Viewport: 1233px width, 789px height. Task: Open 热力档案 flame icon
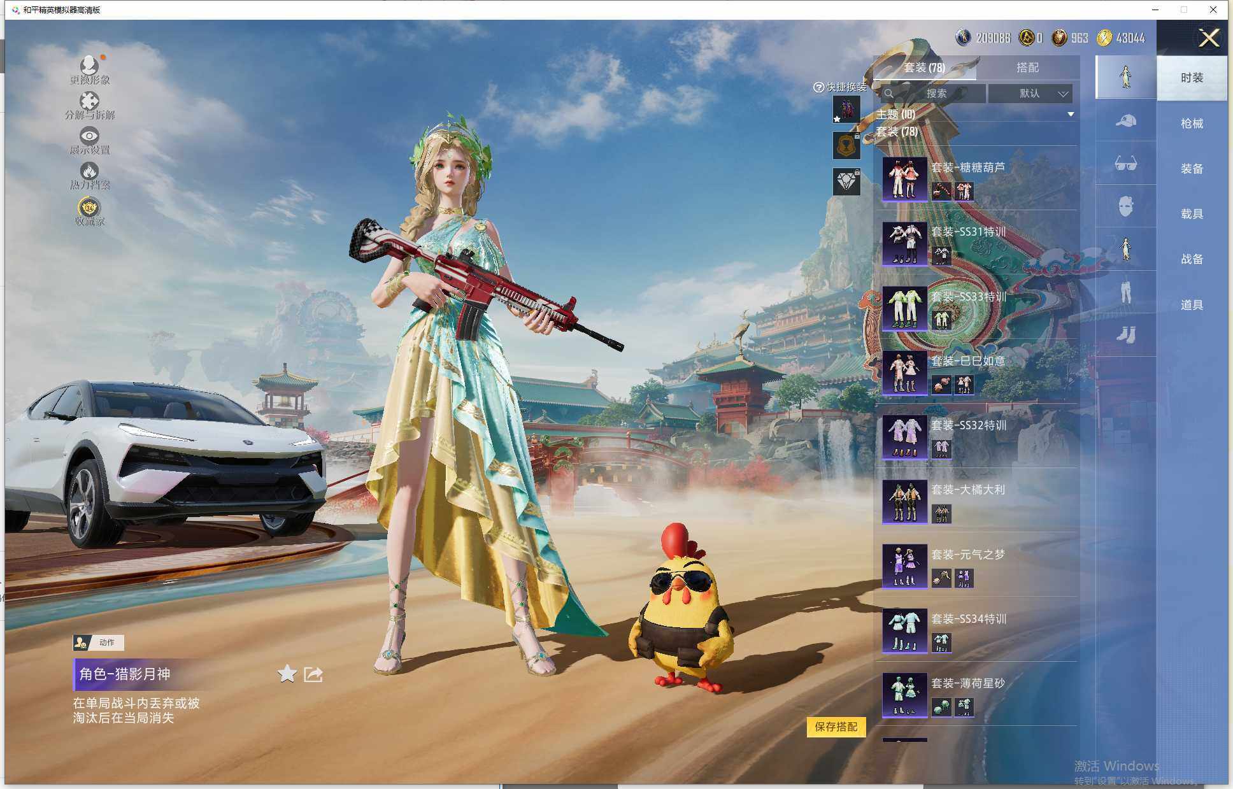point(89,171)
